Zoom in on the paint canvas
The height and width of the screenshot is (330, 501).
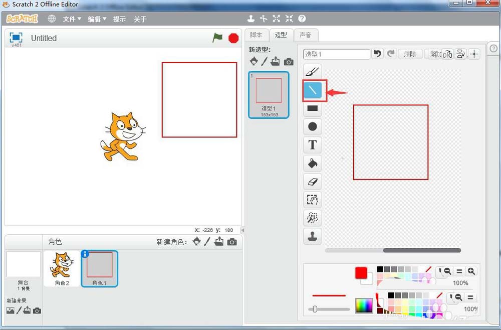point(471,271)
